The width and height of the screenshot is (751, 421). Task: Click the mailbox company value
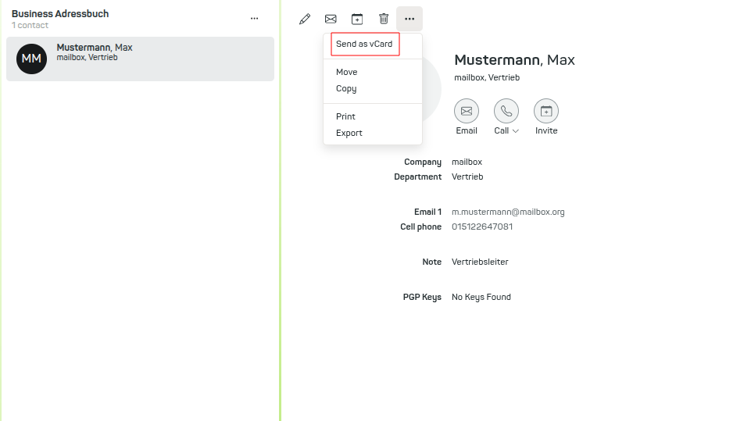click(x=467, y=162)
